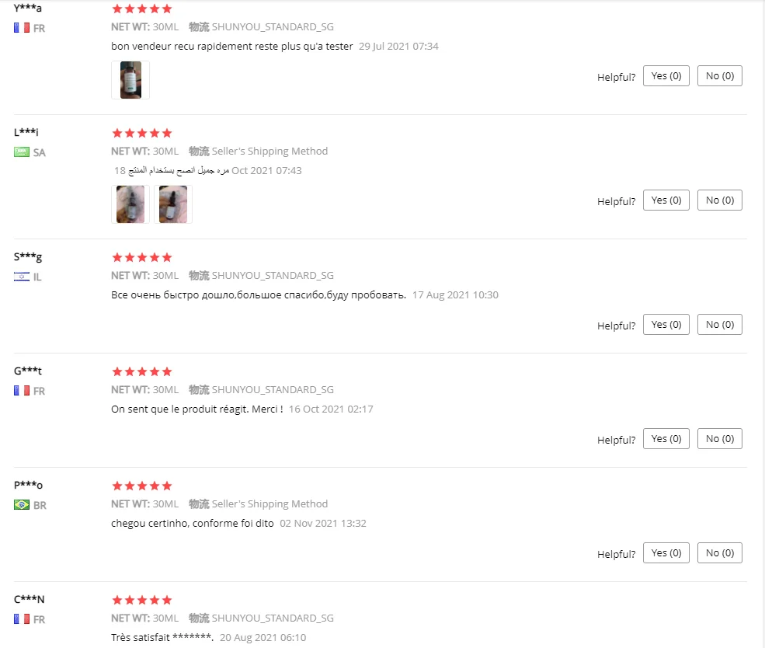Click No for P***o's review
The height and width of the screenshot is (648, 765).
click(x=719, y=553)
